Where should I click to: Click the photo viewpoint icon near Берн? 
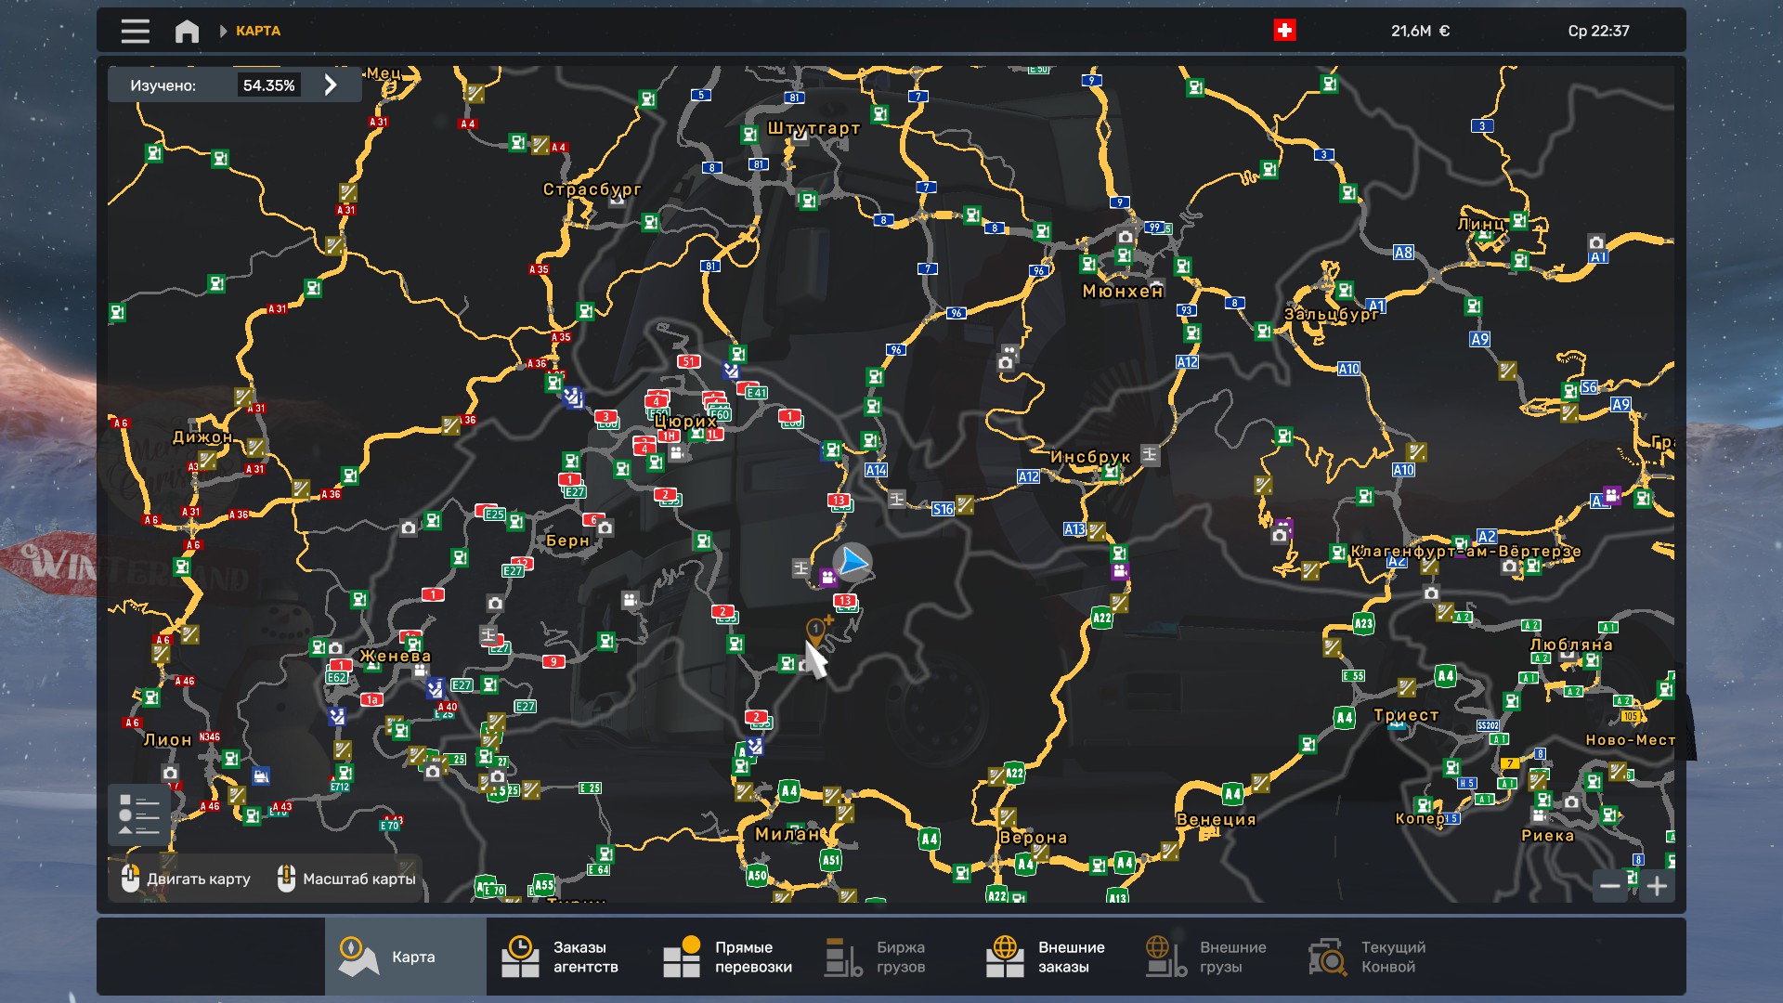click(605, 528)
